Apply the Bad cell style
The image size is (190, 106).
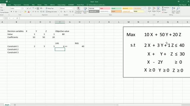[x=105, y=9]
